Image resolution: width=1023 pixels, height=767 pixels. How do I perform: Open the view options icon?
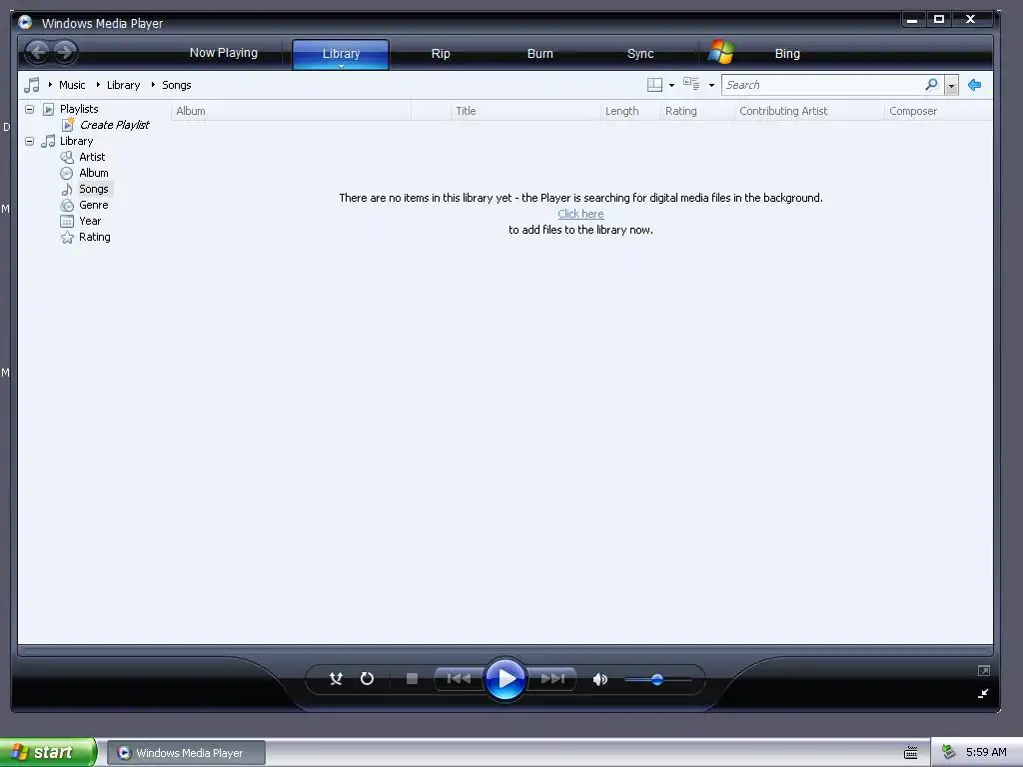pyautogui.click(x=691, y=84)
